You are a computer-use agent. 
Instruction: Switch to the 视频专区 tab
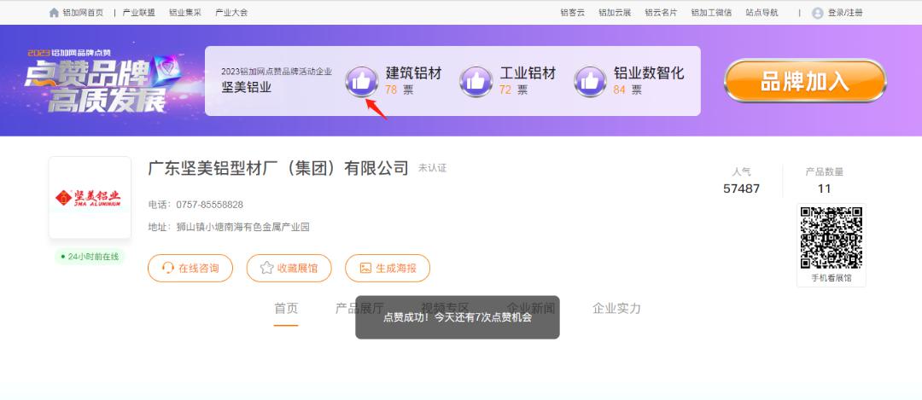pyautogui.click(x=445, y=309)
